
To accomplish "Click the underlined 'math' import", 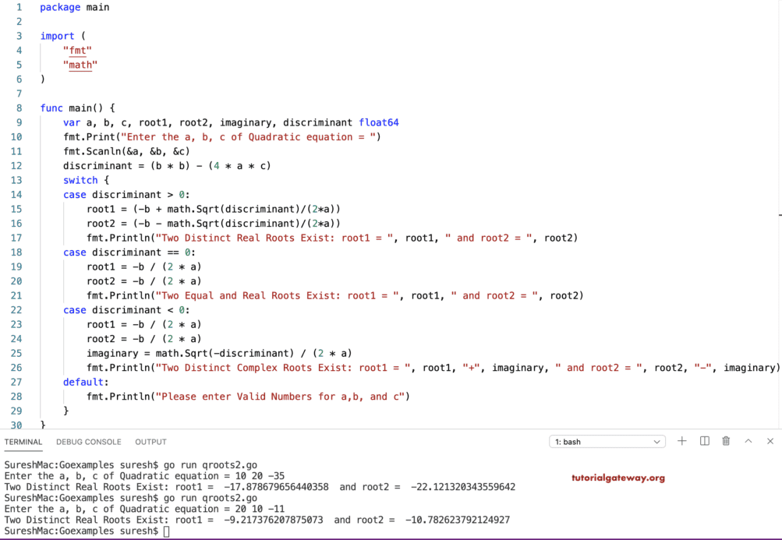I will pos(80,65).
